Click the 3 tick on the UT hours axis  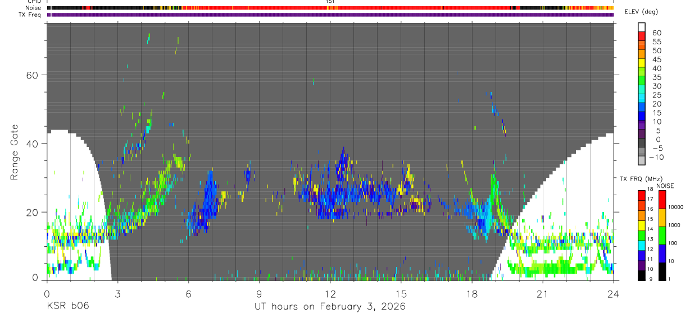(117, 293)
